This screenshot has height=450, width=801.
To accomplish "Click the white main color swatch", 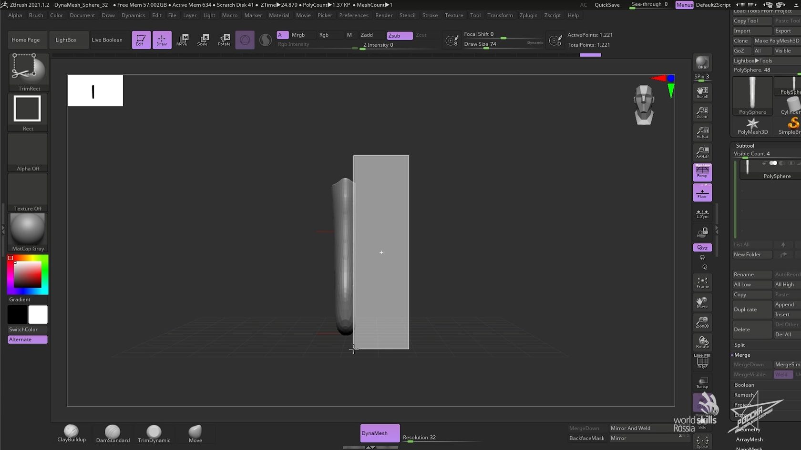I will [38, 315].
